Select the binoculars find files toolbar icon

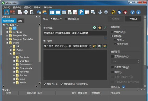point(7,12)
